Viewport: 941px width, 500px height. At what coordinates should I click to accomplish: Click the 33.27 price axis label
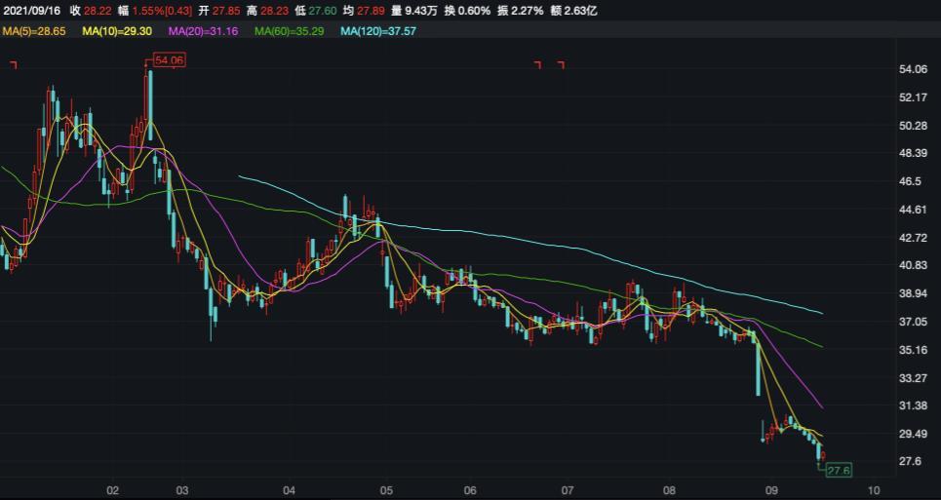tap(912, 378)
